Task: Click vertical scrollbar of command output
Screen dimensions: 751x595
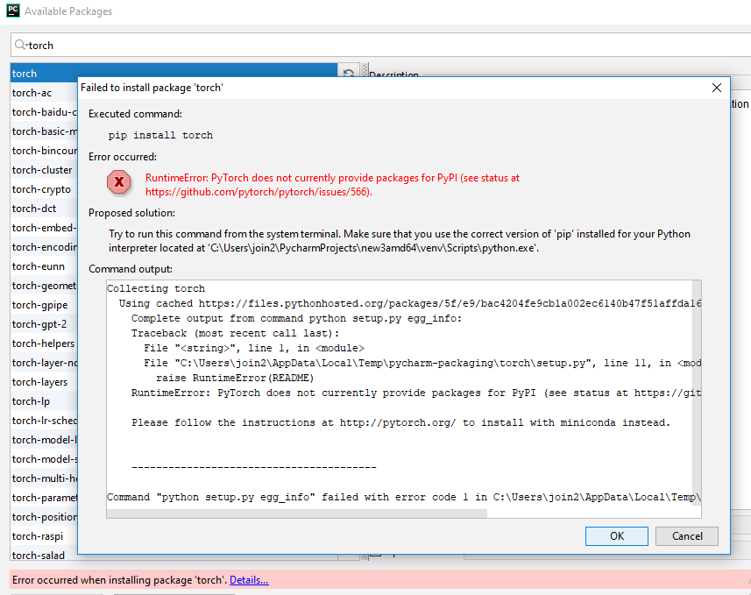Action: pos(697,394)
